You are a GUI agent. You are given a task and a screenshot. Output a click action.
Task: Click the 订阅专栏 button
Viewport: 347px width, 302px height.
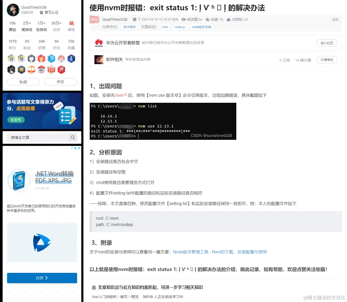click(x=327, y=60)
